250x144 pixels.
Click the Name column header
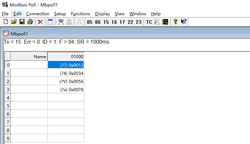coord(29,56)
